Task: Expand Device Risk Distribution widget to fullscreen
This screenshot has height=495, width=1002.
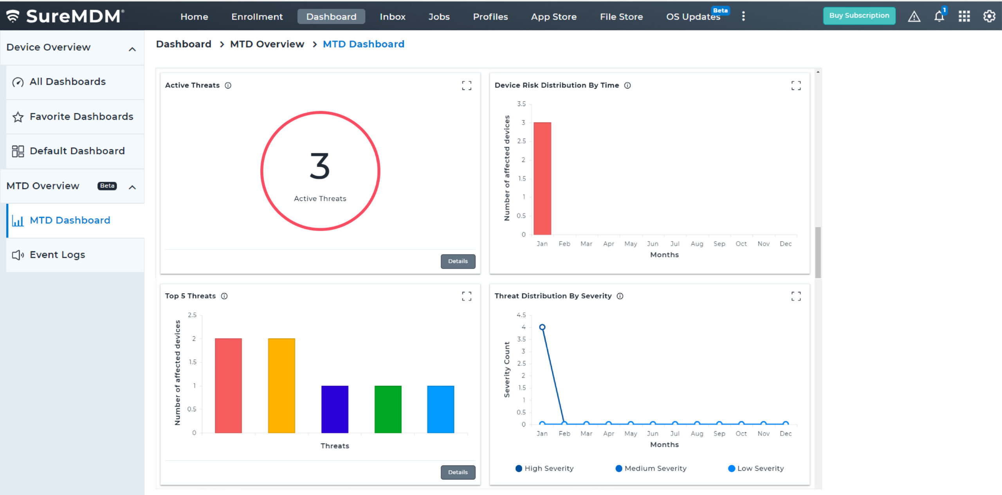Action: 796,86
